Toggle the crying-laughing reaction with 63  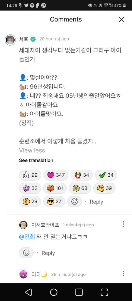80,188
